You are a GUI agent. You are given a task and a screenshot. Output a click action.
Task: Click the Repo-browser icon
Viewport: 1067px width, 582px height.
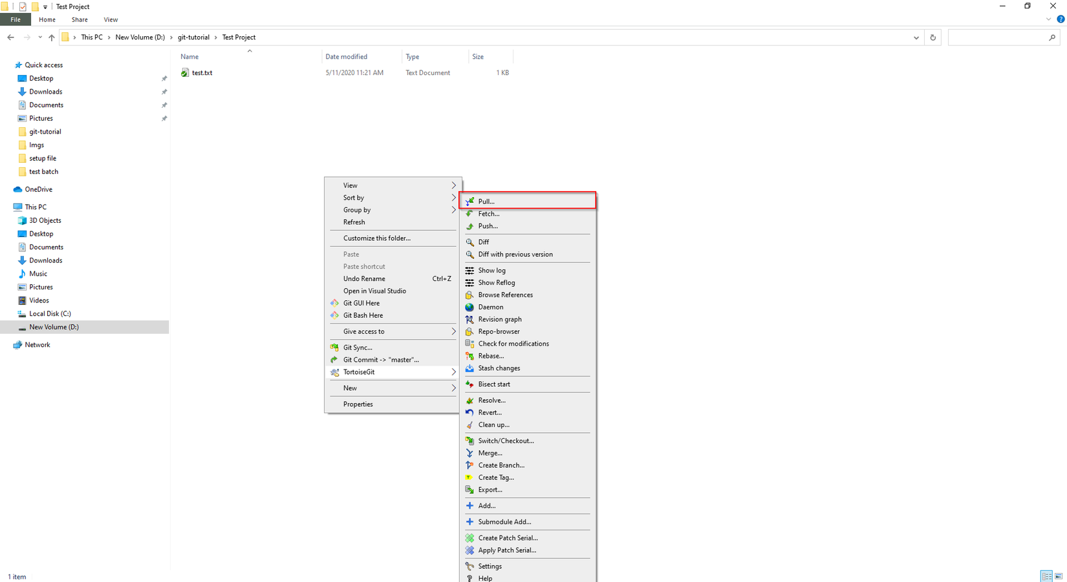[x=470, y=332]
